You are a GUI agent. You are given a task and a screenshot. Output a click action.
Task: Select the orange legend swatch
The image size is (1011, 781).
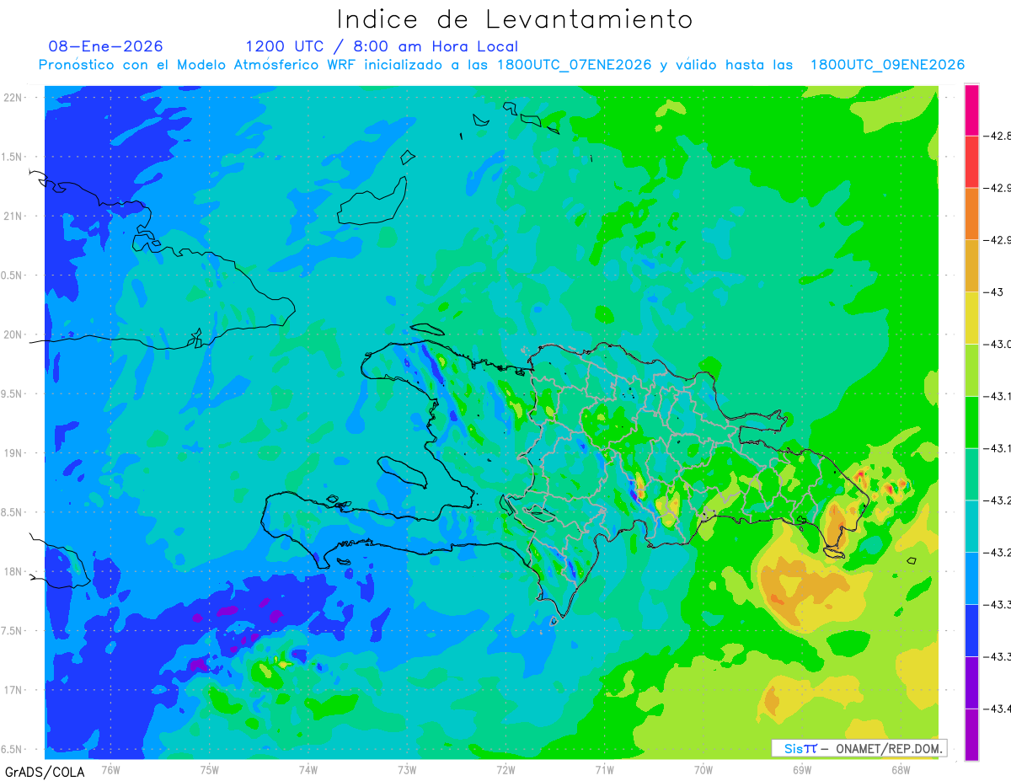point(971,214)
